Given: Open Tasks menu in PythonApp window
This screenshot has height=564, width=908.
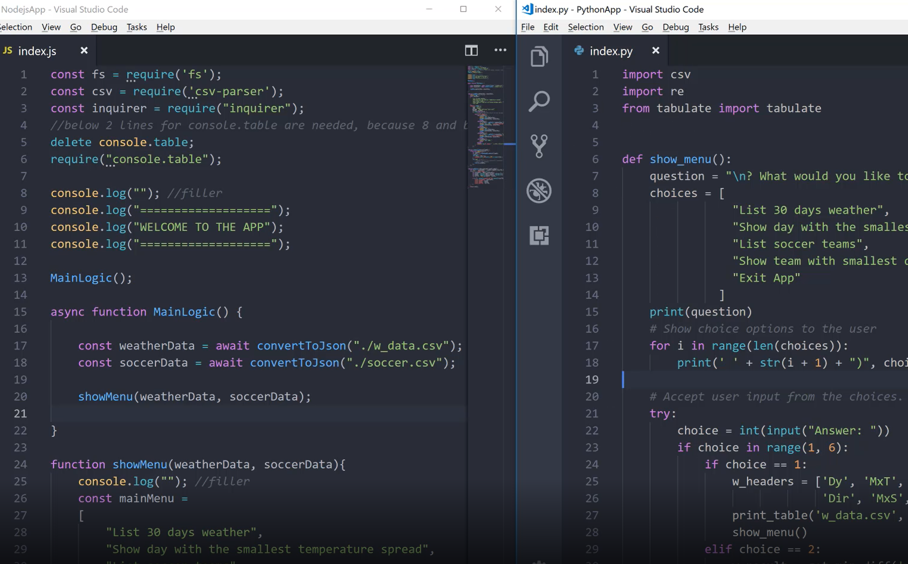Looking at the screenshot, I should [x=708, y=27].
